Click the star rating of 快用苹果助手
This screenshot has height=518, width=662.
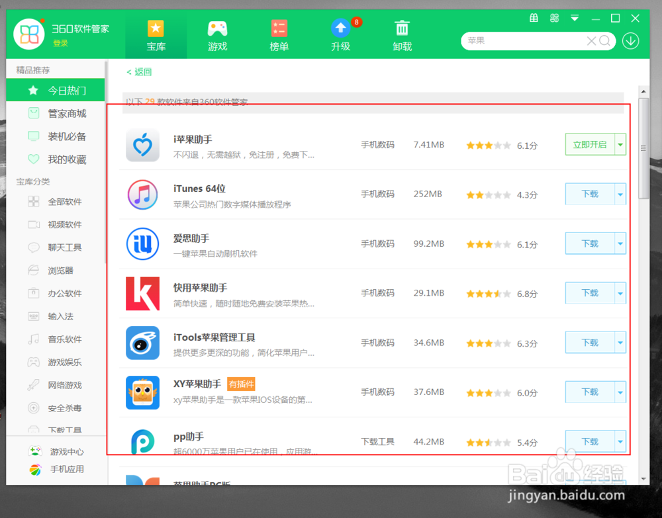coord(488,294)
